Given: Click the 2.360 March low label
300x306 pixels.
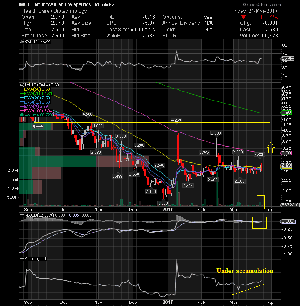Looking at the screenshot, I should (x=240, y=181).
